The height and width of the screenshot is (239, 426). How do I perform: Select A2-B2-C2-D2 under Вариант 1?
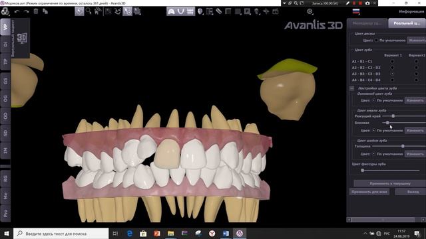pos(392,68)
